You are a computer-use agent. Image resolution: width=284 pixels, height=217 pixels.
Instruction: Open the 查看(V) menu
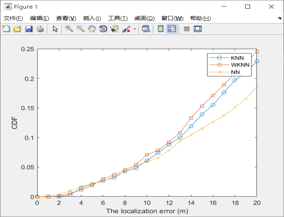coord(66,18)
